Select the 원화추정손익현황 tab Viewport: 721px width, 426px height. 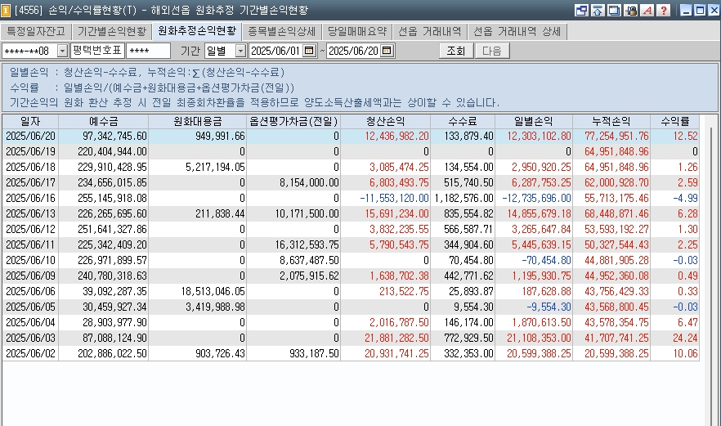197,31
